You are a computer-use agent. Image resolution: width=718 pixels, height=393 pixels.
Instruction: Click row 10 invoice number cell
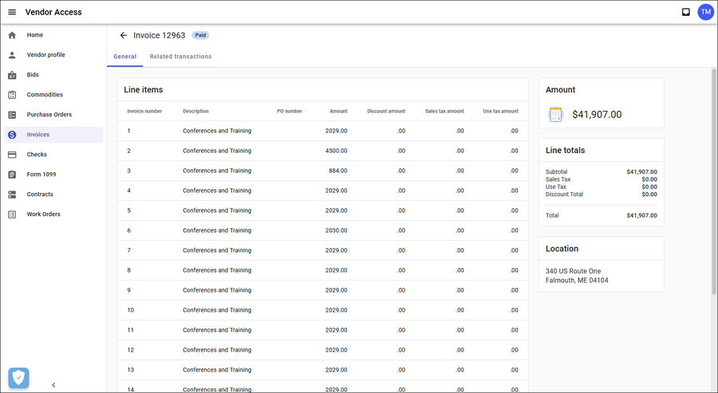[x=131, y=310]
